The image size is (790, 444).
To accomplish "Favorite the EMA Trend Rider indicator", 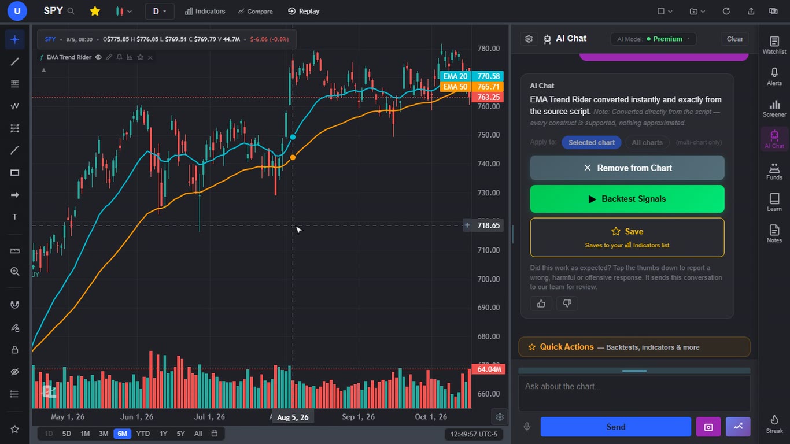I will click(140, 57).
